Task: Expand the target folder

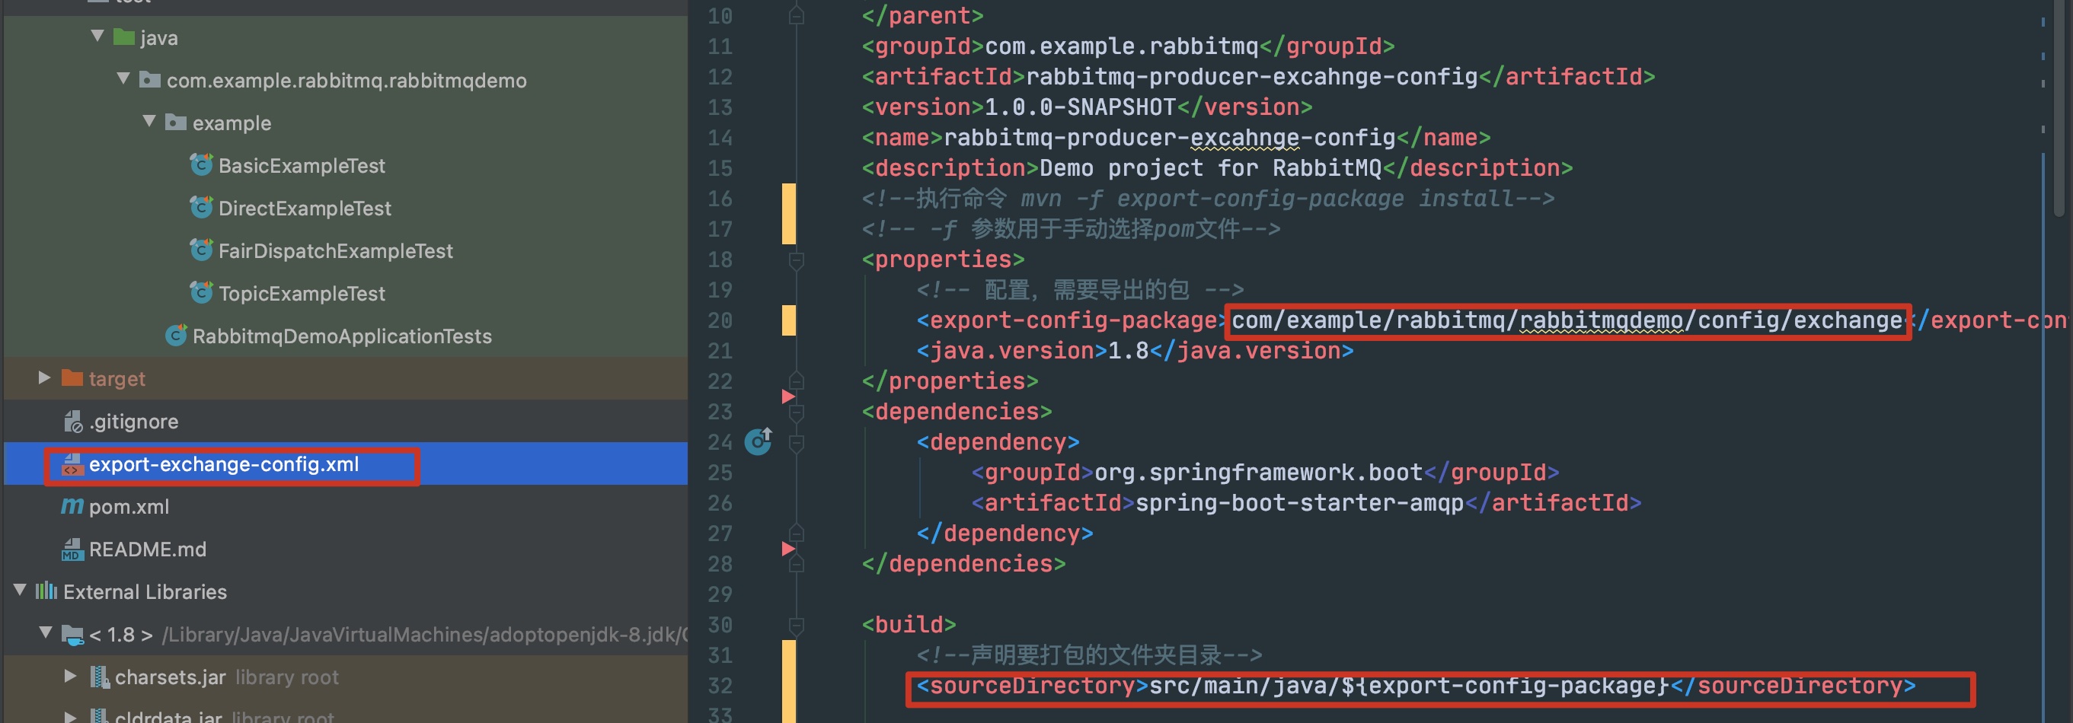Action: [x=45, y=378]
